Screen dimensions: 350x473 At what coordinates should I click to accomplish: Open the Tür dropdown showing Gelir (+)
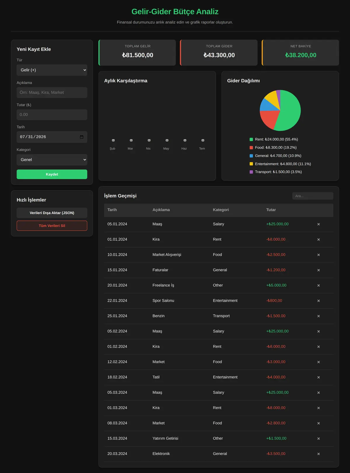point(52,70)
